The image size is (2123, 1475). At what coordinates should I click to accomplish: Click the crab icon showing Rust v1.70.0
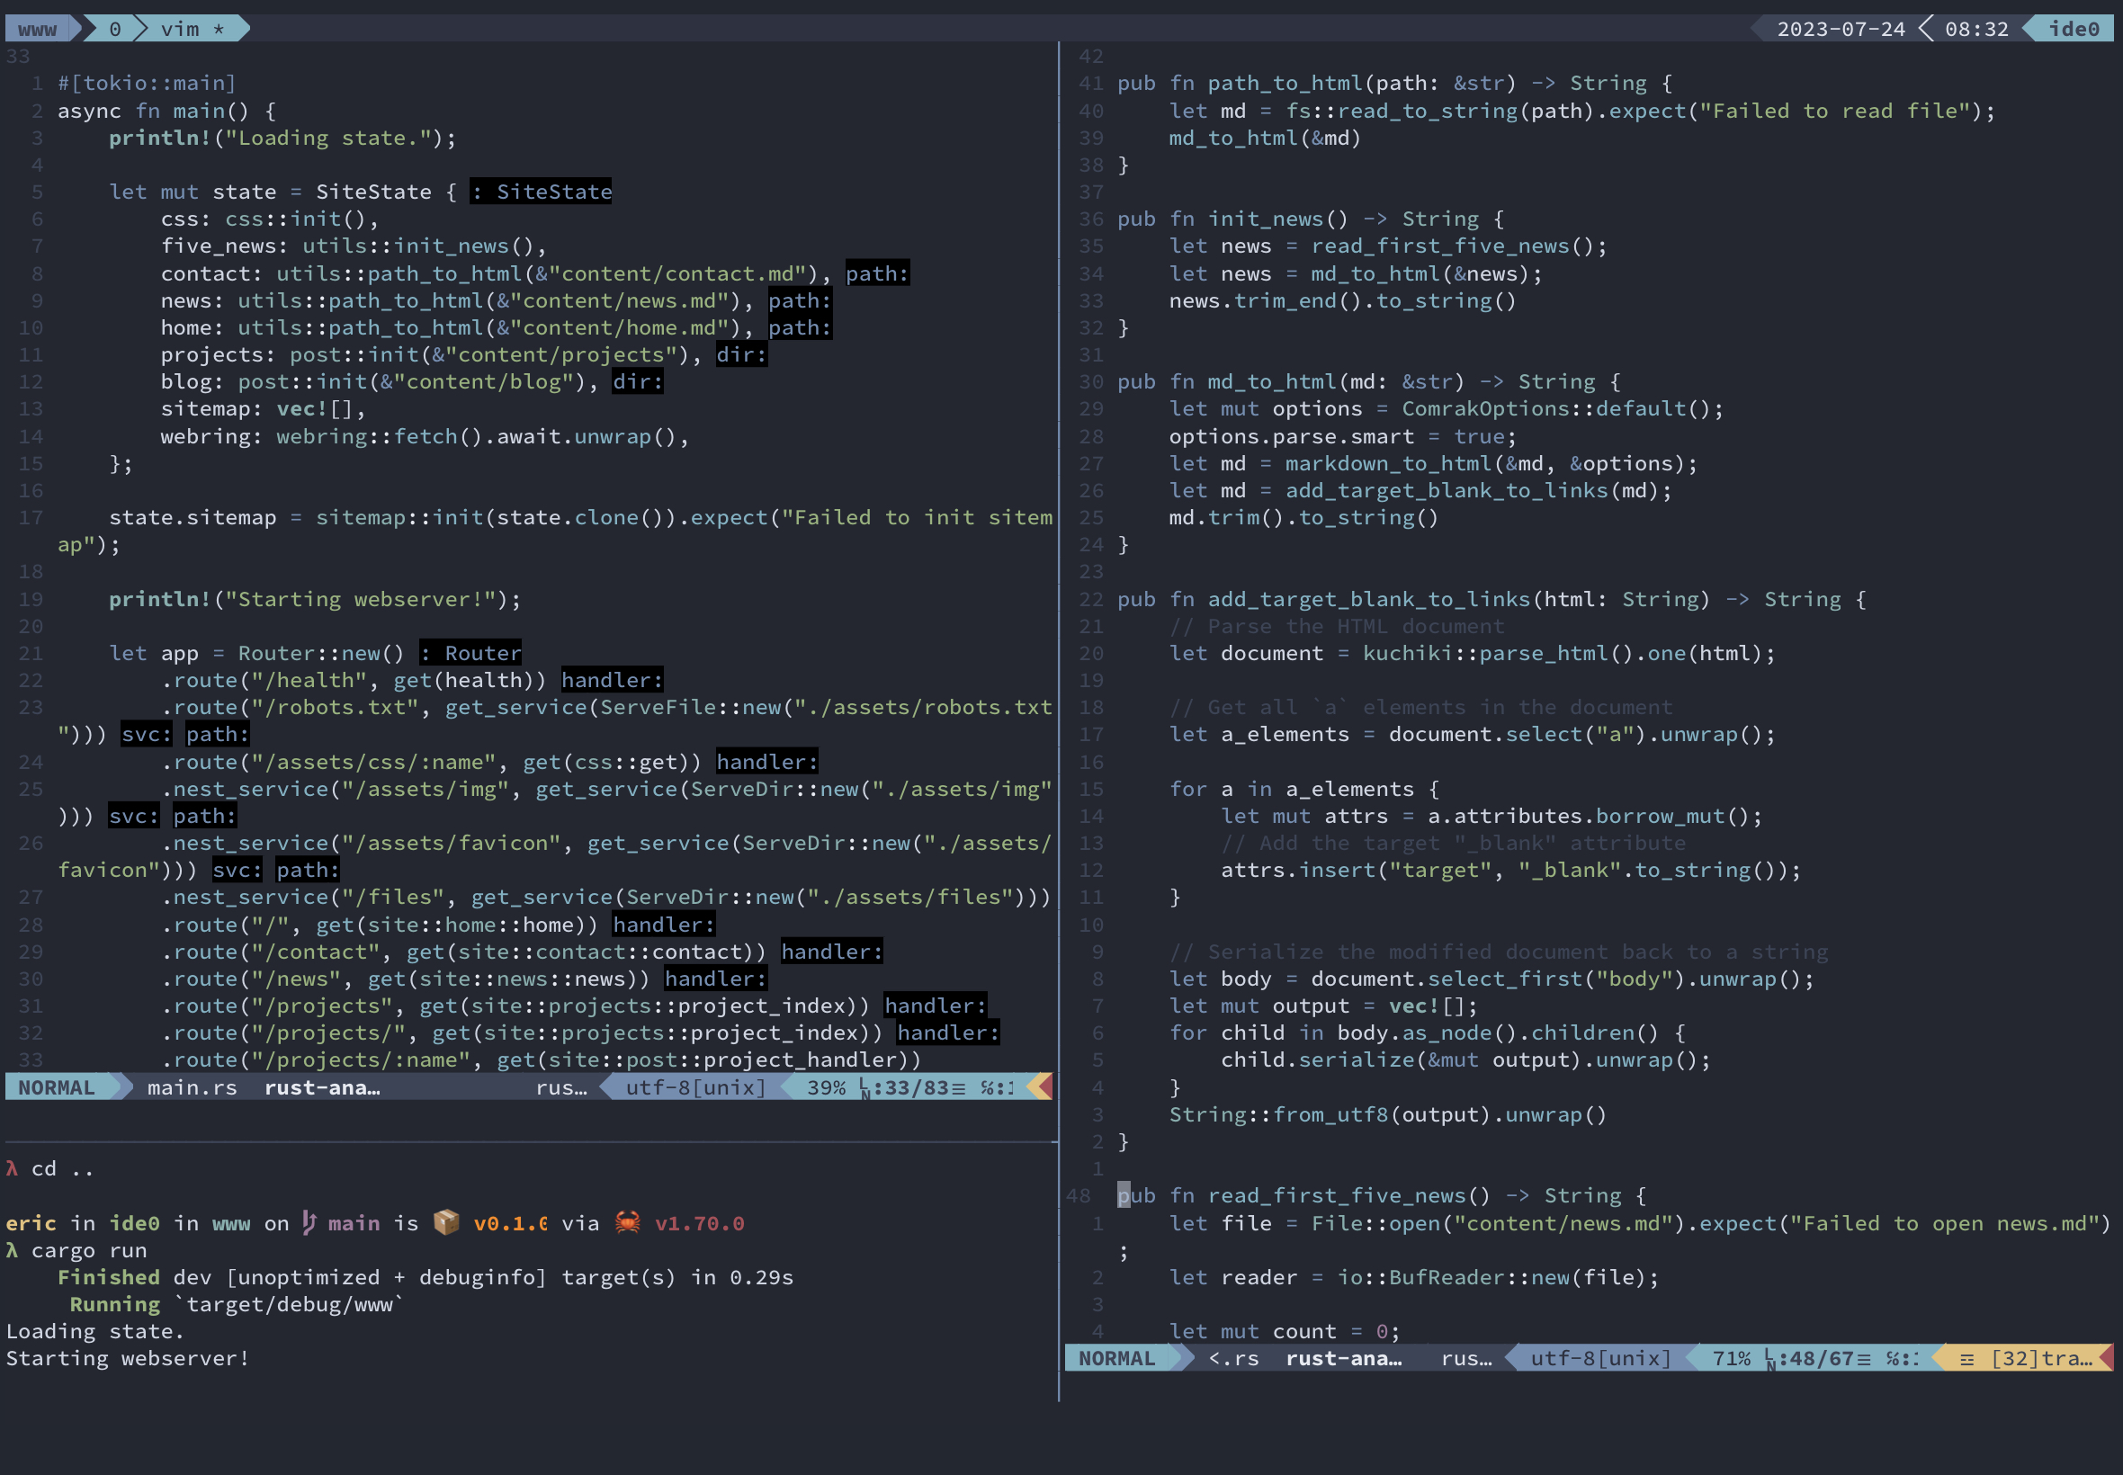point(628,1221)
